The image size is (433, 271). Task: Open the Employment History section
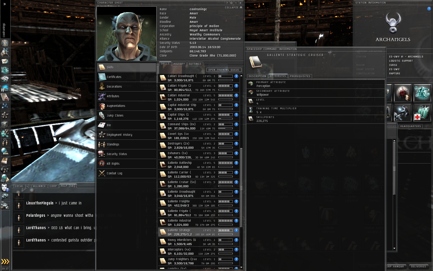[127, 135]
